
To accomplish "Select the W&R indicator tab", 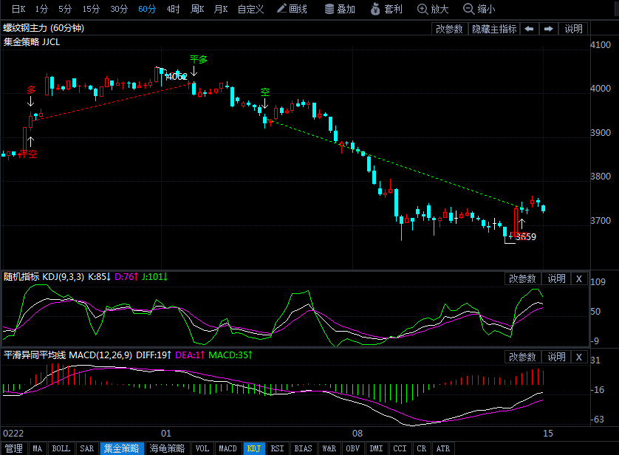I will 329,448.
